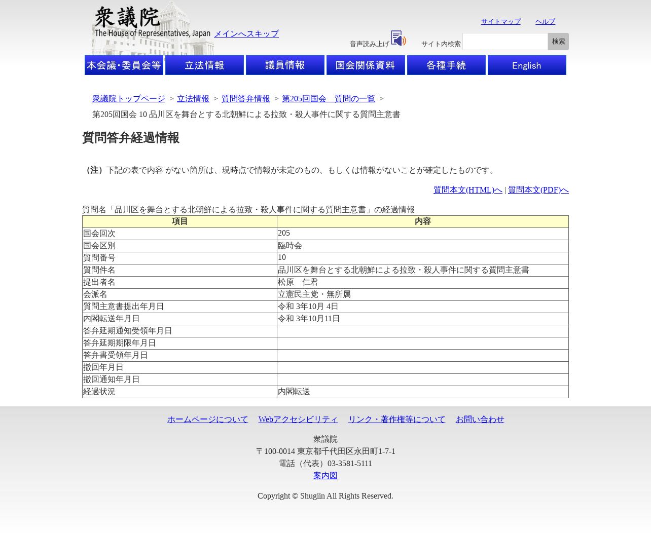The image size is (651, 533).
Task: Click the 立法情報 breadcrumb link
Action: click(x=193, y=98)
